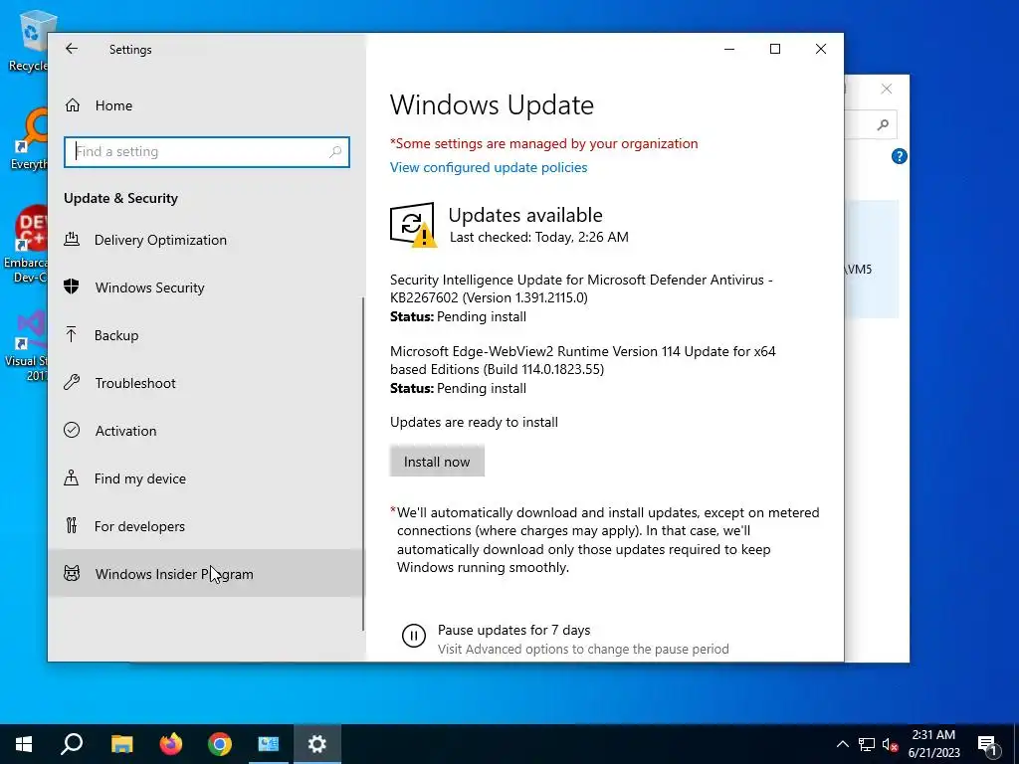Switch to the Control Panel taskbar window
Screen dimensions: 1019x764
pos(269,744)
